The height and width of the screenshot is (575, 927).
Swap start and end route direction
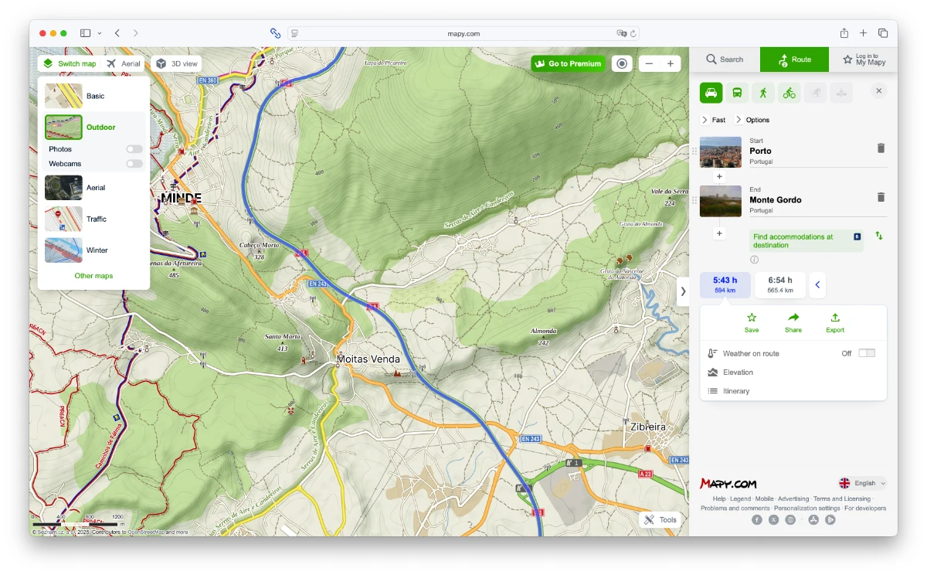point(879,236)
